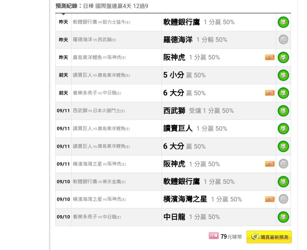
Task: Click the 主推 tag on 昨天's 阪神虎 prediction
Action: coord(270,57)
